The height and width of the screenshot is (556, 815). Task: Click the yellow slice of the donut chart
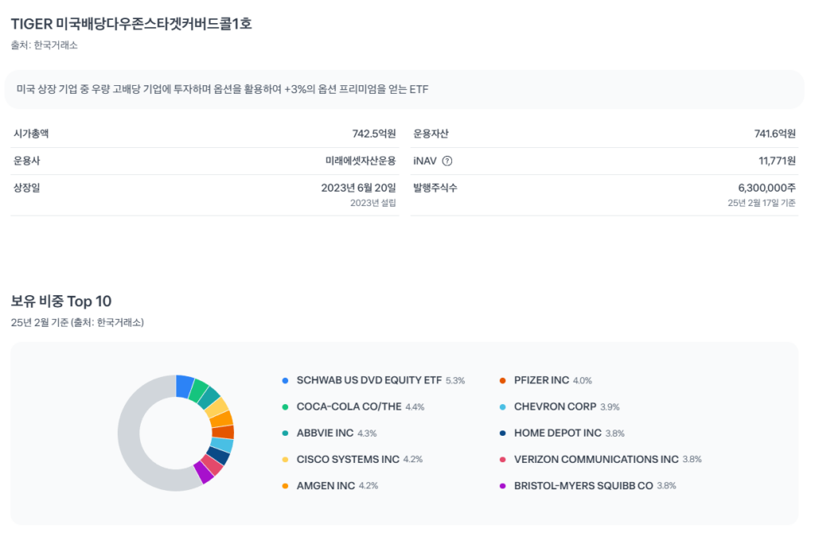(x=216, y=408)
